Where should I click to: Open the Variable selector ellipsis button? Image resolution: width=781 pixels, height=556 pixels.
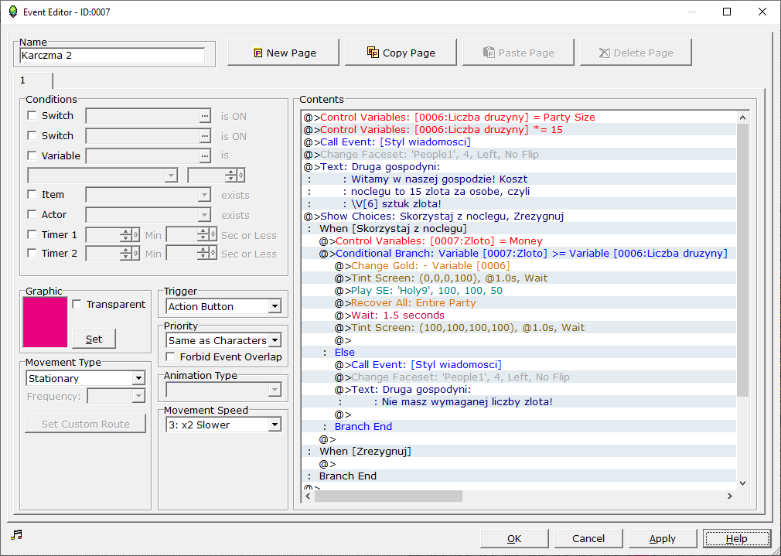[205, 155]
